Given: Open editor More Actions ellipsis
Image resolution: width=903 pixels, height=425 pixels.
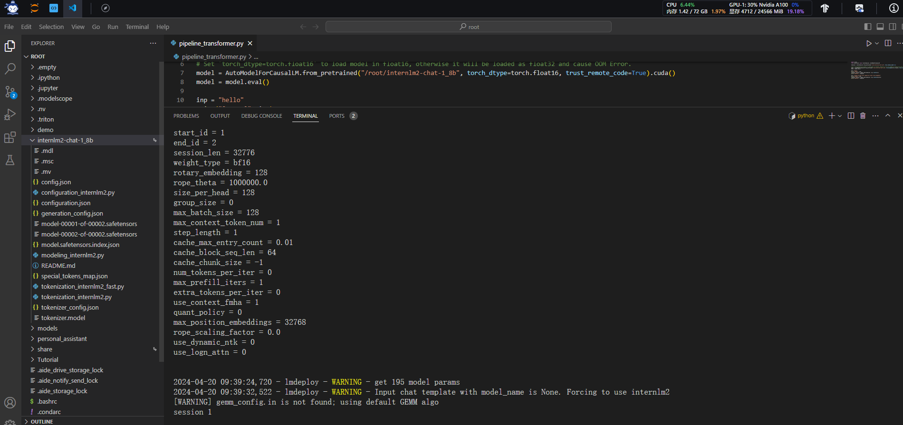Looking at the screenshot, I should pyautogui.click(x=899, y=43).
